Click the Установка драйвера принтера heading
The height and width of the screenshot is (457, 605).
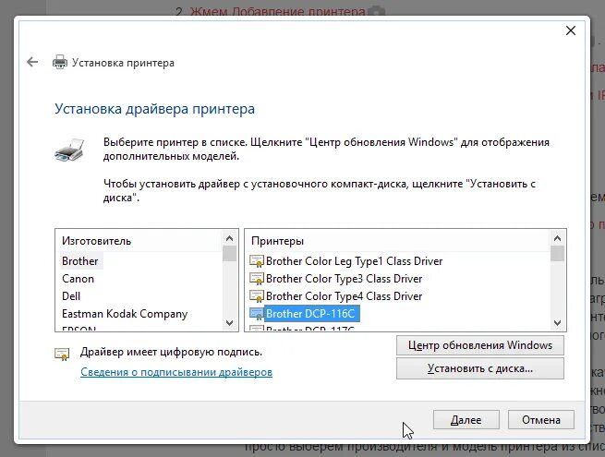155,109
